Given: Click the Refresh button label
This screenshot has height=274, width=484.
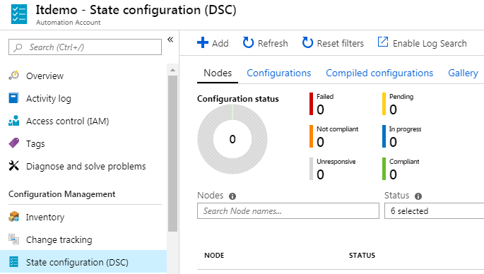Looking at the screenshot, I should click(x=273, y=43).
